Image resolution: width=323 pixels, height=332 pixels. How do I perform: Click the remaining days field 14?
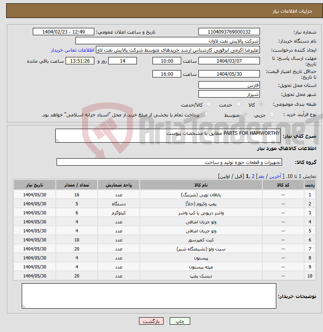123,61
